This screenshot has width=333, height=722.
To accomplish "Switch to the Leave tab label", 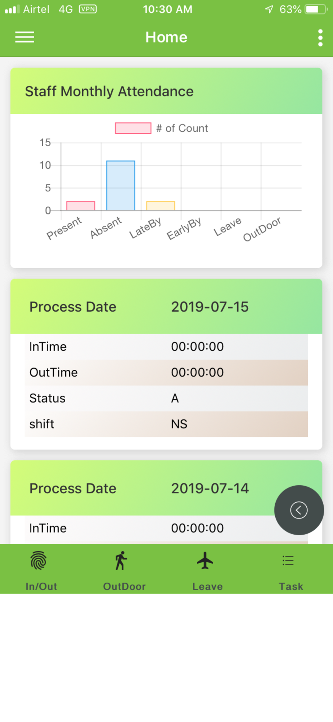I will 208,586.
